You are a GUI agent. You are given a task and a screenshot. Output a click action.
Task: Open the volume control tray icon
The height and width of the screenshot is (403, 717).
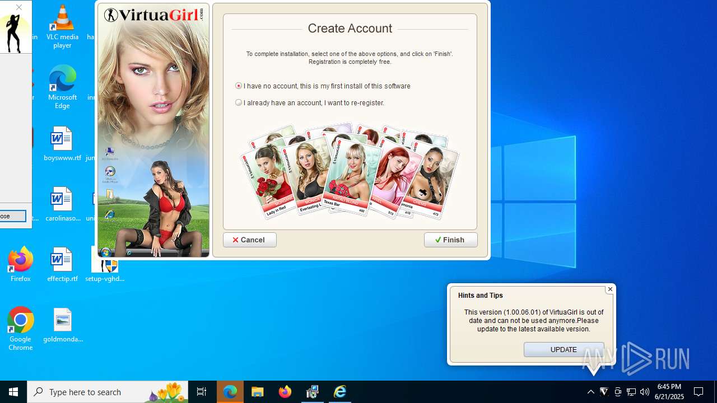click(645, 392)
